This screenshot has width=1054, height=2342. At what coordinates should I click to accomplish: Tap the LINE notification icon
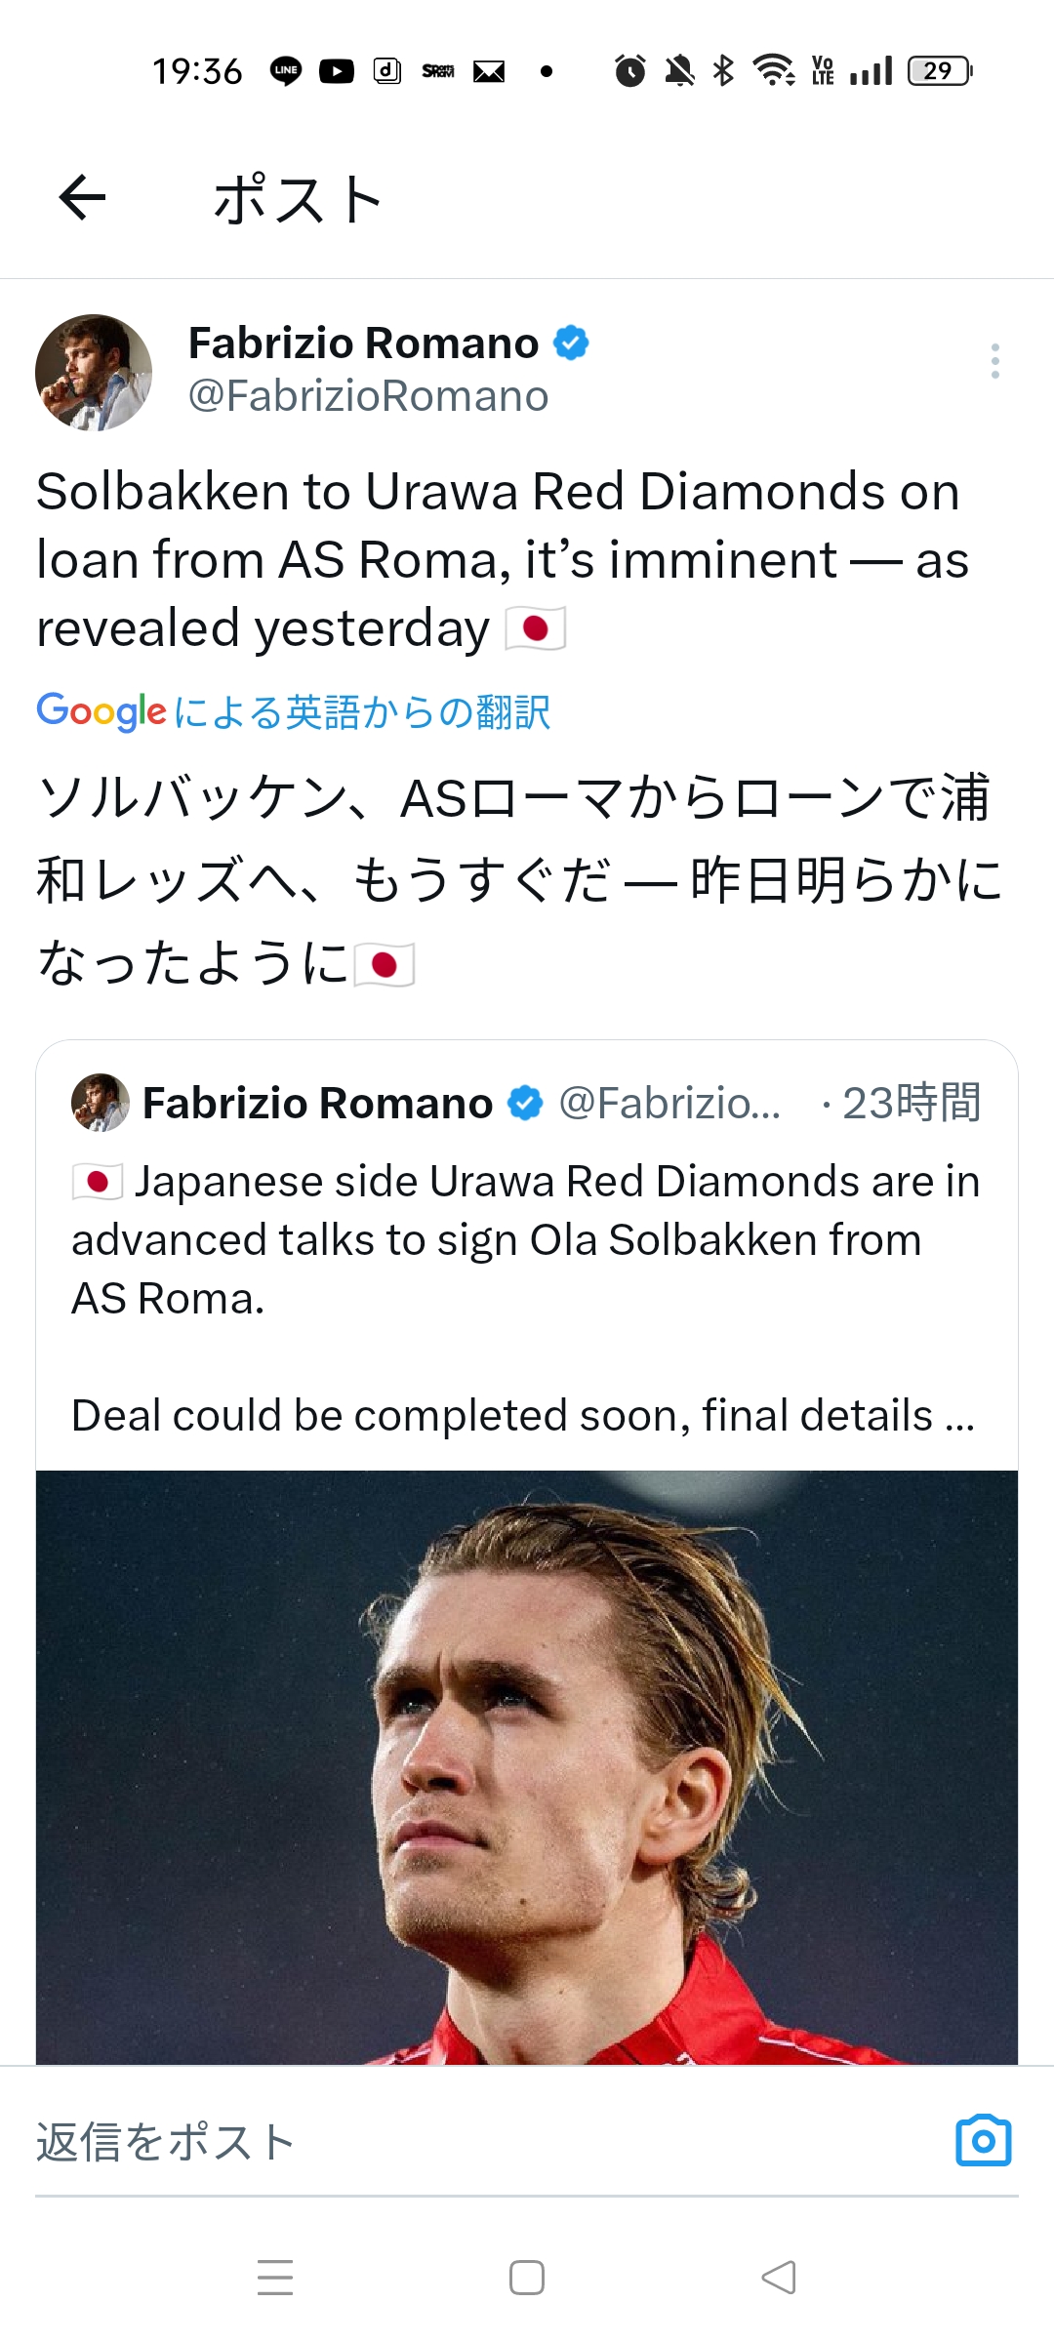coord(286,71)
